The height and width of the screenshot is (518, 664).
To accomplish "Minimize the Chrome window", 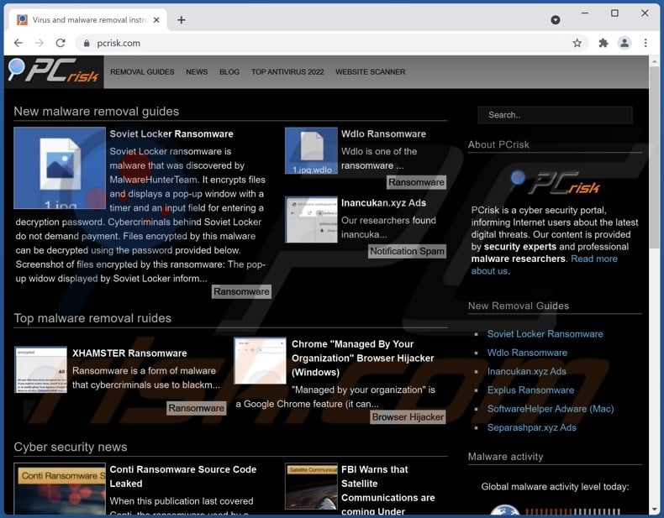I will pos(585,13).
